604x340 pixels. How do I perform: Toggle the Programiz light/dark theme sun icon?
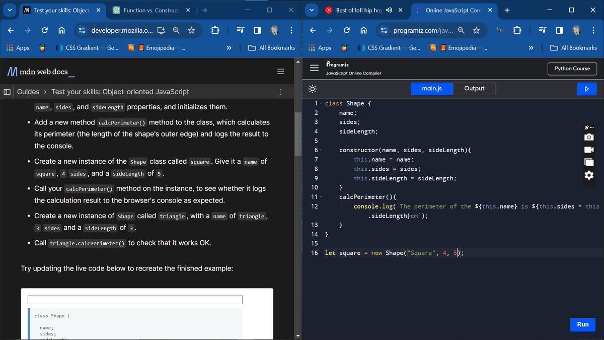[313, 89]
